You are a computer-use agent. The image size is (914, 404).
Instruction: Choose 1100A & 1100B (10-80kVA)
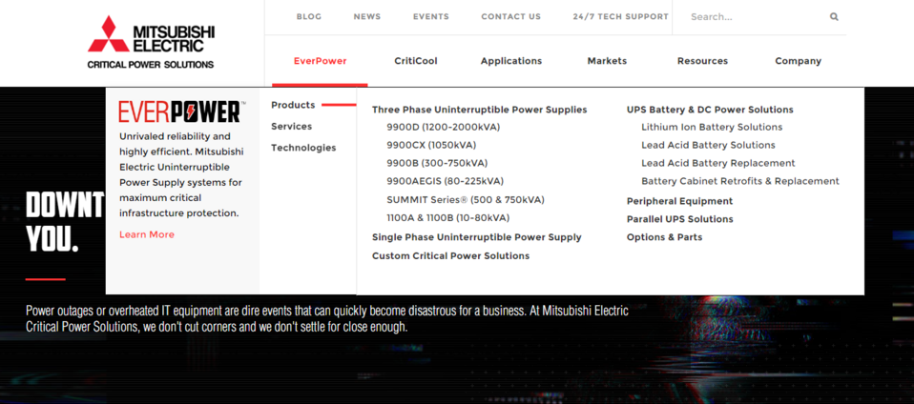pos(448,217)
